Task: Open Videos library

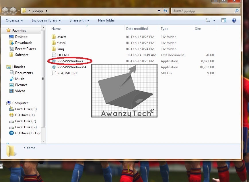Action: tap(20, 91)
